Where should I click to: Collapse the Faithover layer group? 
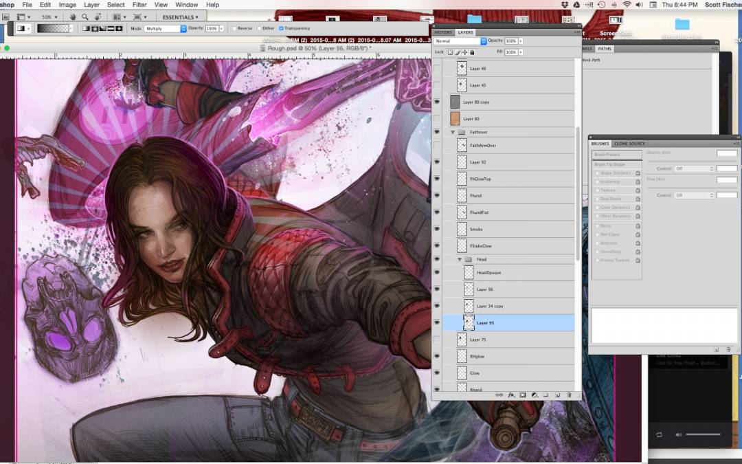point(453,132)
